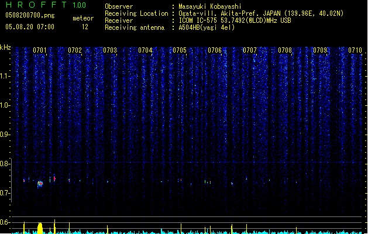
Task: Click the 0704 time marker
Action: click(x=145, y=50)
